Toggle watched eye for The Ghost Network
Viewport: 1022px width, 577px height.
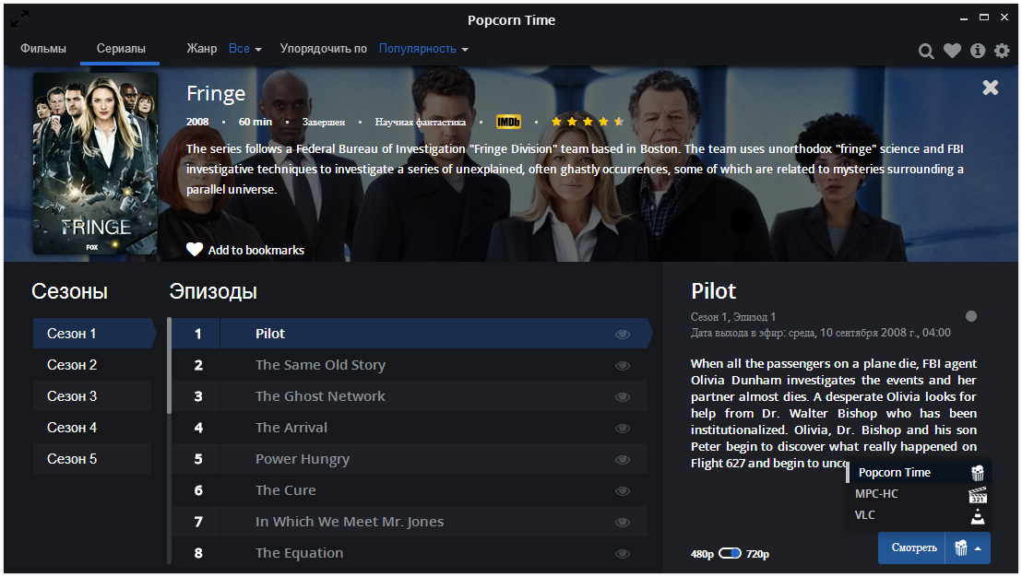tap(623, 396)
